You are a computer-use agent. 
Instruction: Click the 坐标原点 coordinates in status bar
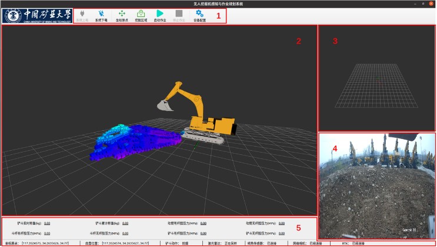pos(45,243)
